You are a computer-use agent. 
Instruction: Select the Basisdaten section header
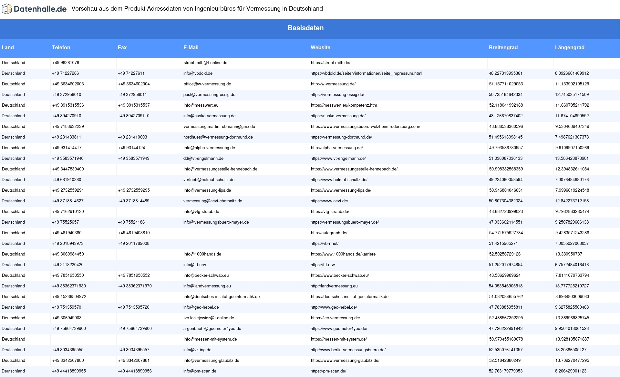coord(306,28)
